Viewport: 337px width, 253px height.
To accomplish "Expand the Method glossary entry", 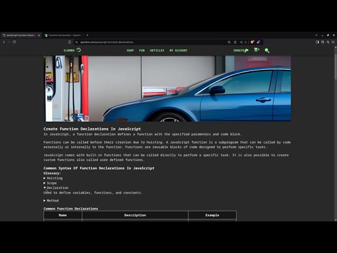I will pos(51,200).
